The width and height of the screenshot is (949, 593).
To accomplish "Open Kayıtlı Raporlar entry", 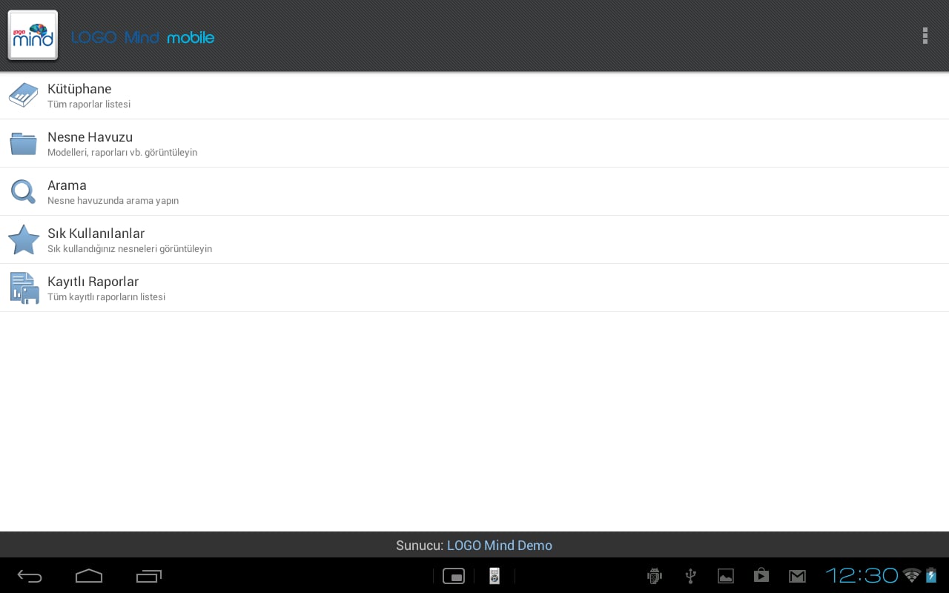I will 474,288.
